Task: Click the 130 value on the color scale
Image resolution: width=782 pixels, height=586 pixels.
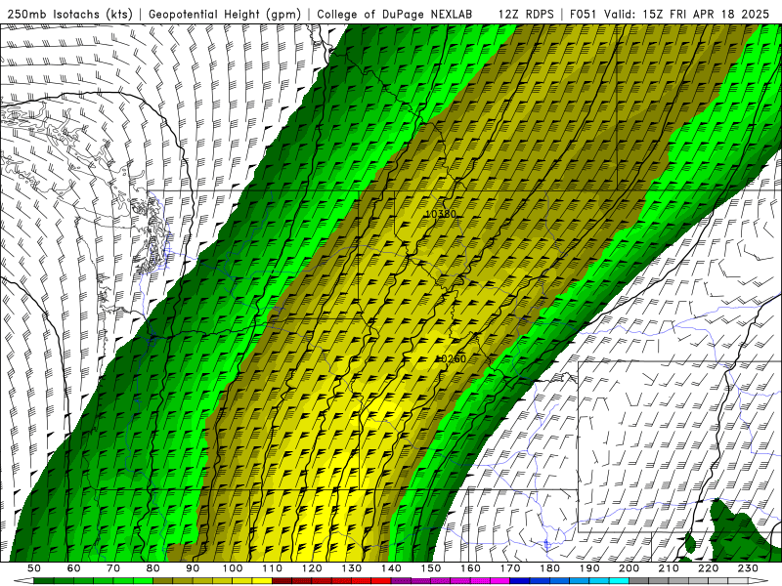Action: (352, 568)
